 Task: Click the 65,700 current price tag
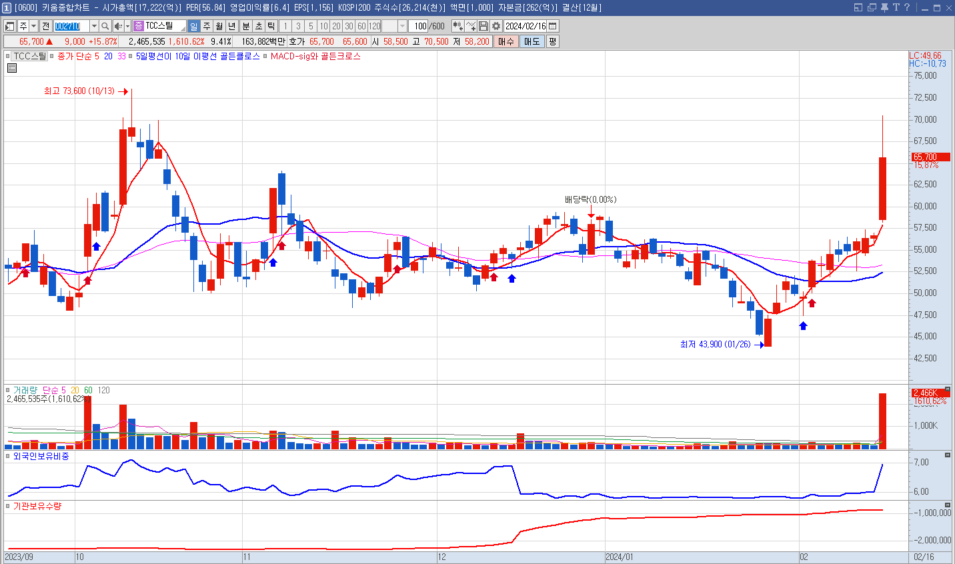click(931, 157)
